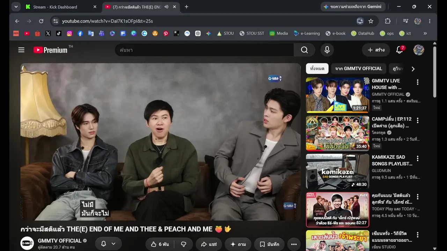The height and width of the screenshot is (251, 447).
Task: Open the GMMTV LIVE HOUSE video thumbnail
Action: (337, 95)
